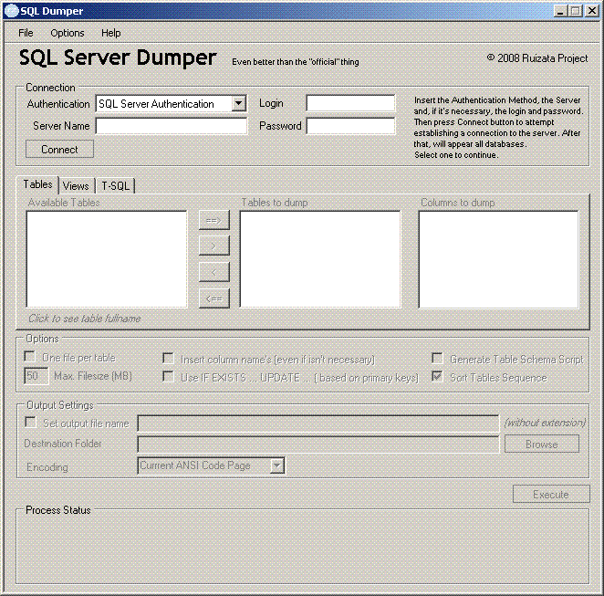Click inside the Tables to dump list
Image resolution: width=604 pixels, height=596 pixels.
click(320, 259)
